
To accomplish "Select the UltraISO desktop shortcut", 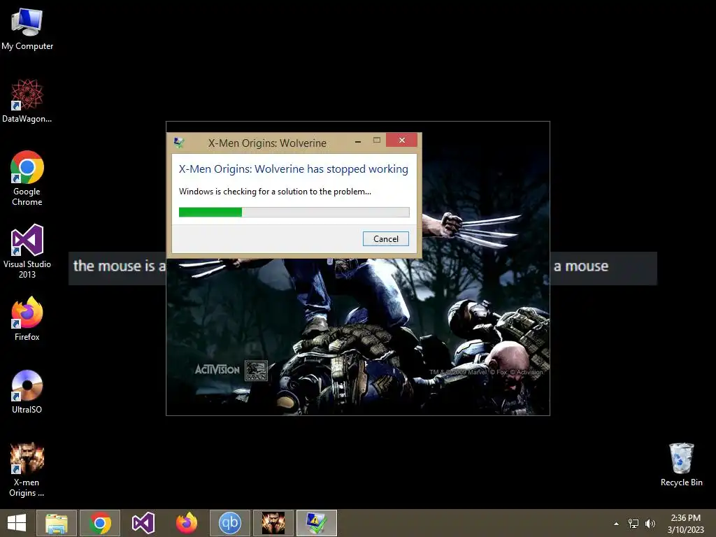I will [27, 392].
